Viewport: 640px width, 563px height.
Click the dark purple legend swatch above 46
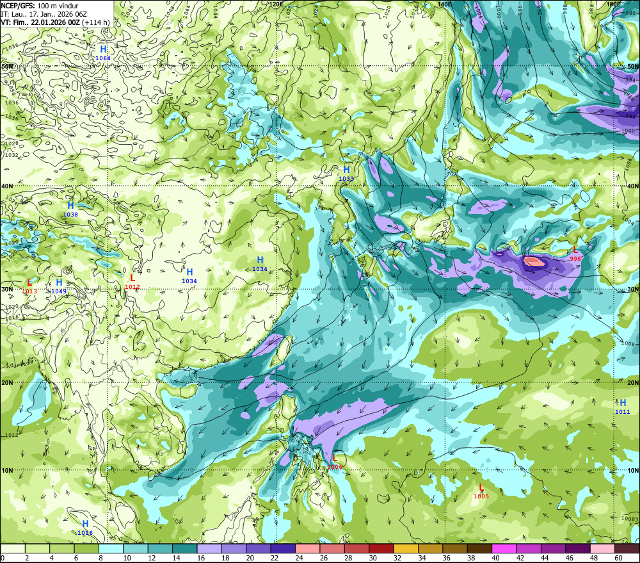(578, 548)
